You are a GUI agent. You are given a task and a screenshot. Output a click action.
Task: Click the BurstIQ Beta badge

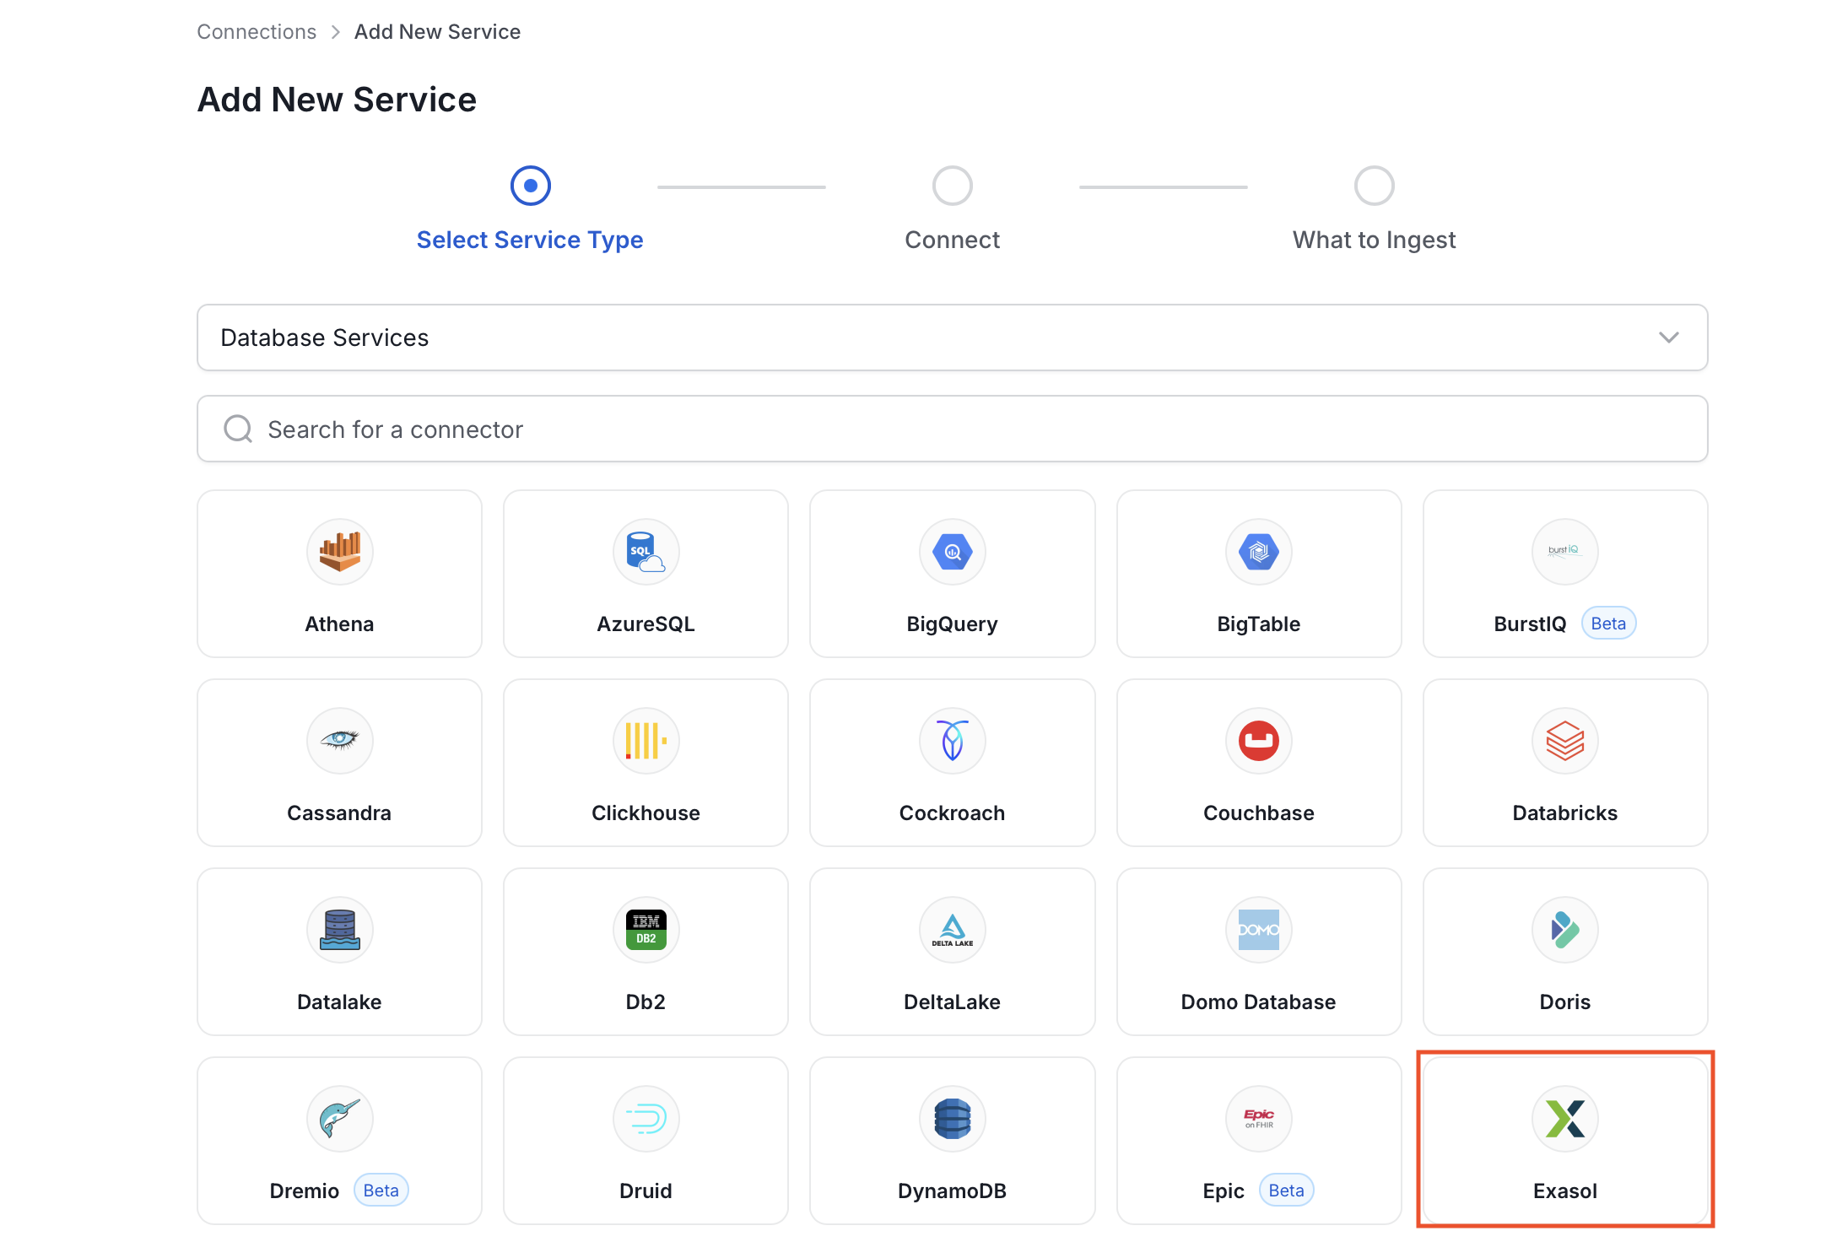coord(1608,624)
